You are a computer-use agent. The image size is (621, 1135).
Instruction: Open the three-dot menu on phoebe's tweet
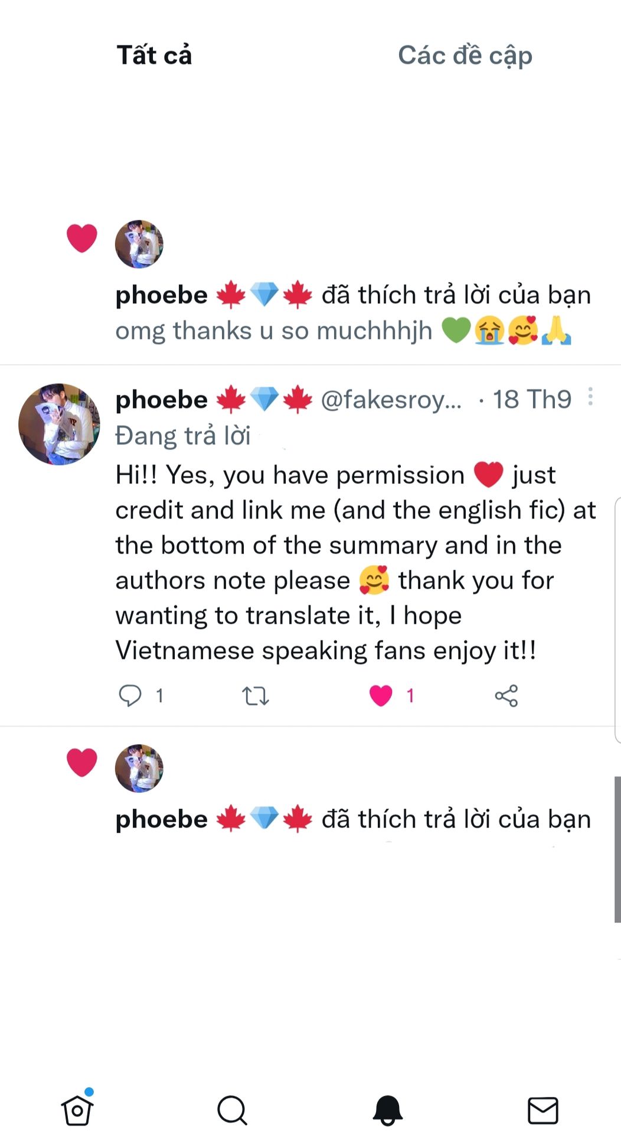590,397
